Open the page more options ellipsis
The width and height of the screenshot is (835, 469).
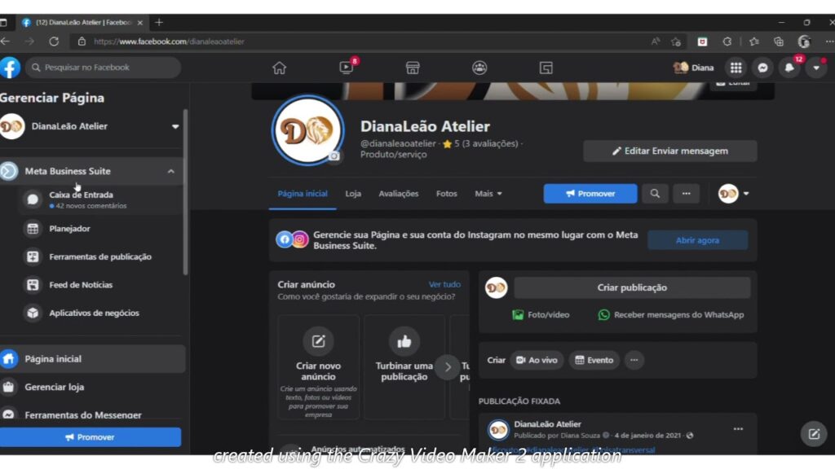[x=687, y=194]
